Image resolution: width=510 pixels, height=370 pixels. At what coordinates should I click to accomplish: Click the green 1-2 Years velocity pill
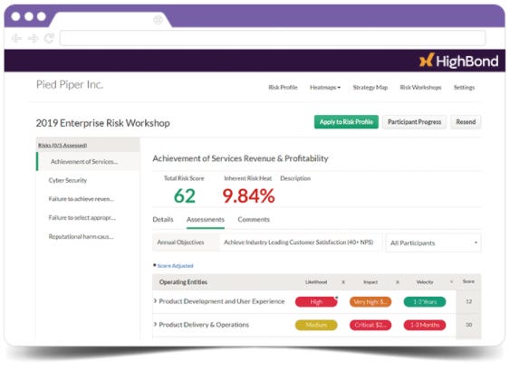click(425, 302)
